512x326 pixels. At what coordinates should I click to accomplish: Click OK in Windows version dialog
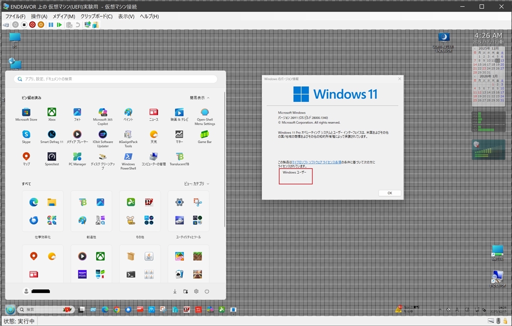[x=389, y=193]
